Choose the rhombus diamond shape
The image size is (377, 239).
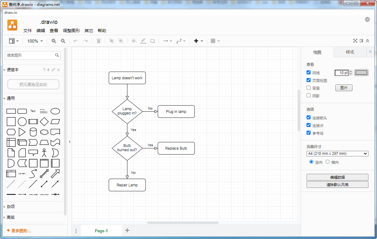(x=44, y=121)
